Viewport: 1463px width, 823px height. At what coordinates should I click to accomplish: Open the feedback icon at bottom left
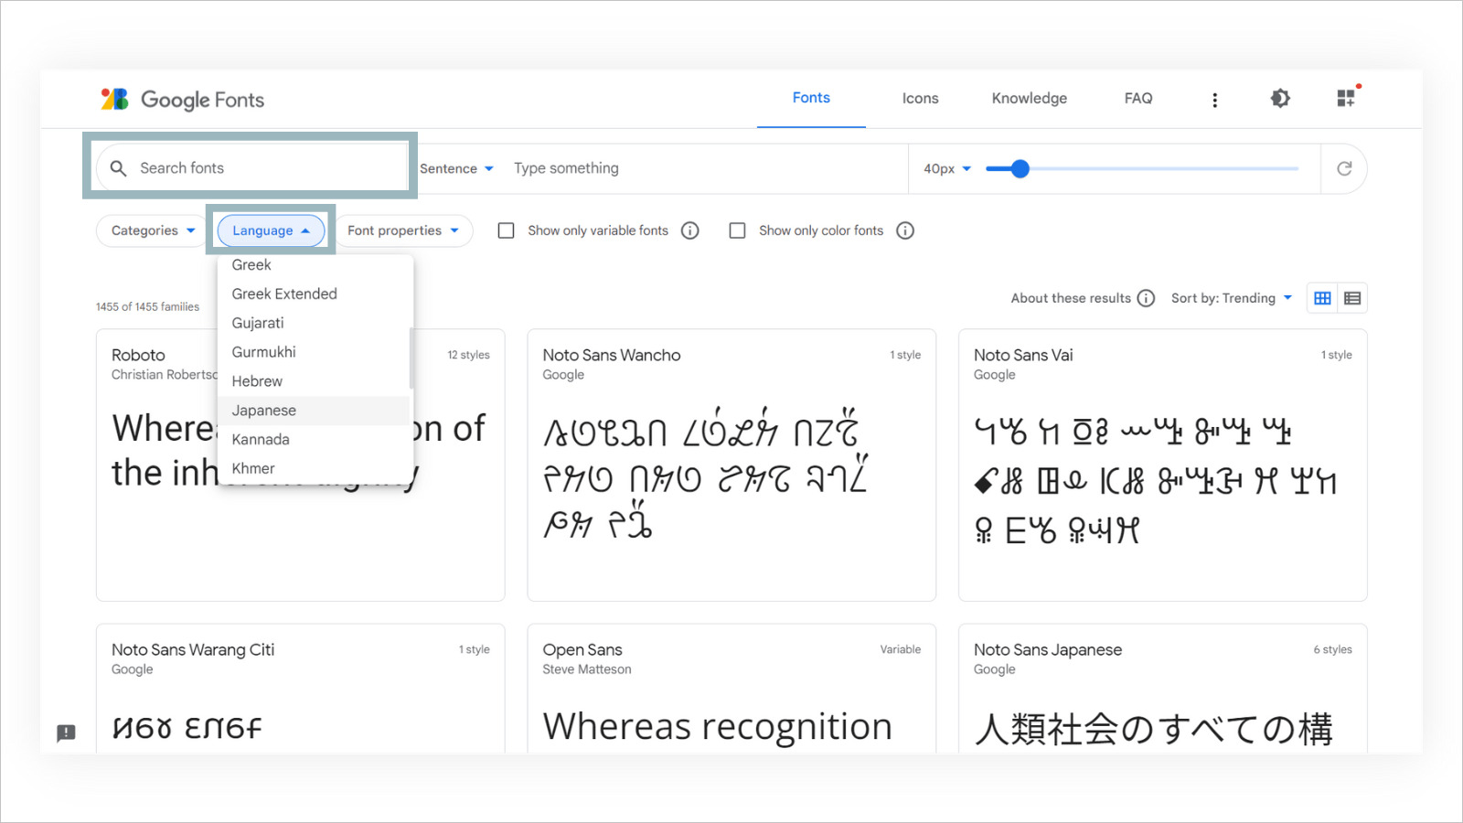[x=66, y=732]
